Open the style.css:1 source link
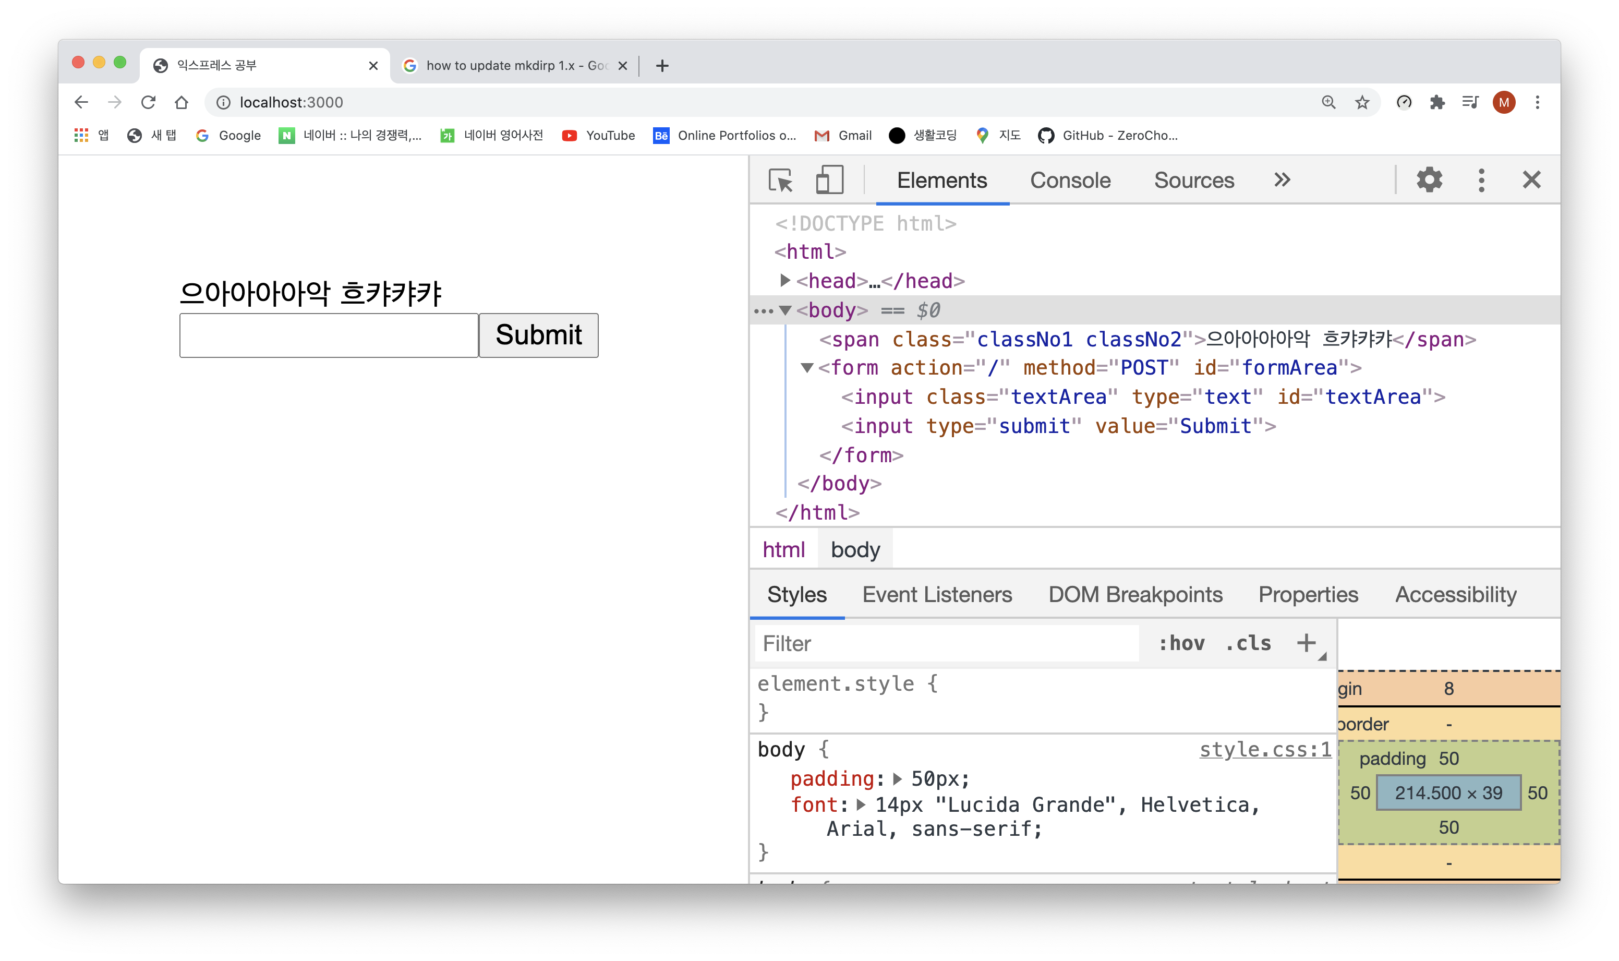The image size is (1619, 961). (x=1265, y=749)
